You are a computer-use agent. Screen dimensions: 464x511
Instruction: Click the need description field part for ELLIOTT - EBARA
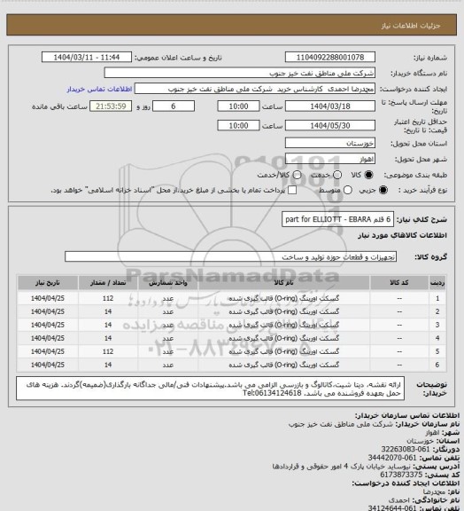[337, 219]
